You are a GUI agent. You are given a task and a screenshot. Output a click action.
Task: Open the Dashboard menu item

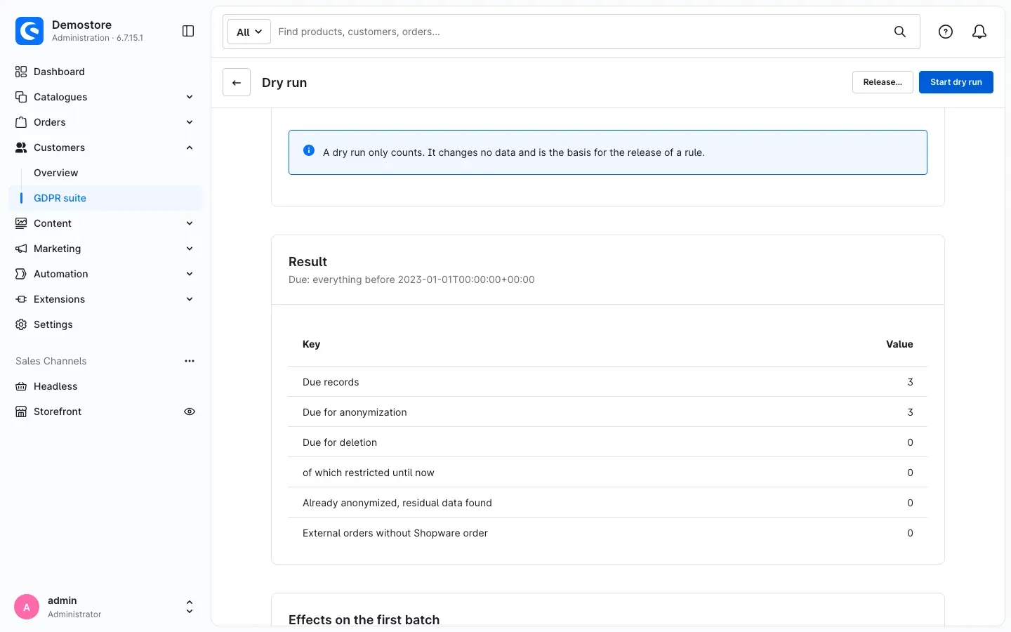tap(105, 72)
